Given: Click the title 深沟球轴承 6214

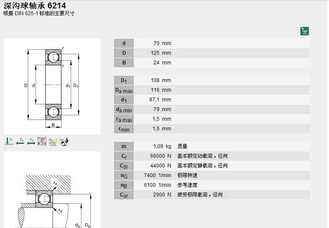Looking at the screenshot, I should (x=34, y=5).
